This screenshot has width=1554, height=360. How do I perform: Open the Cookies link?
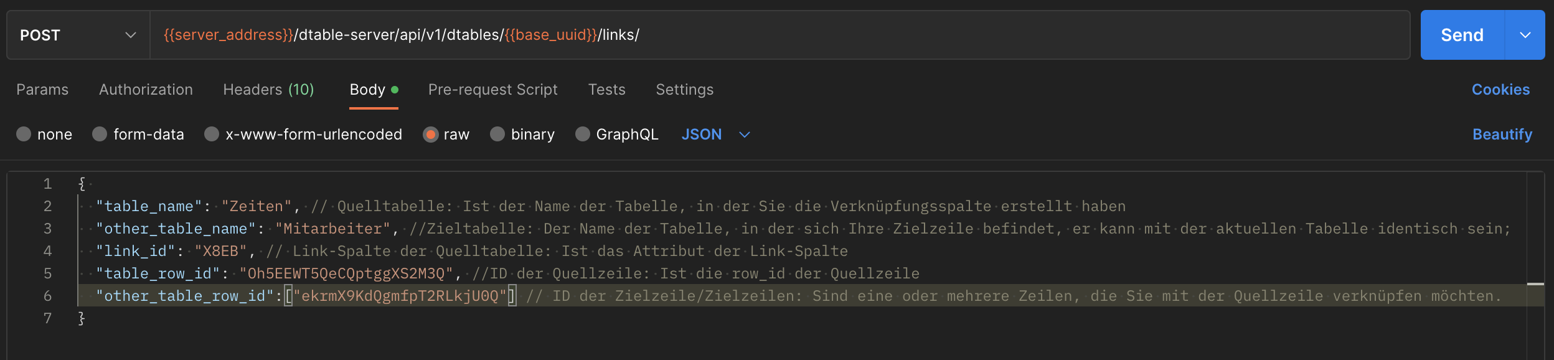tap(1500, 90)
